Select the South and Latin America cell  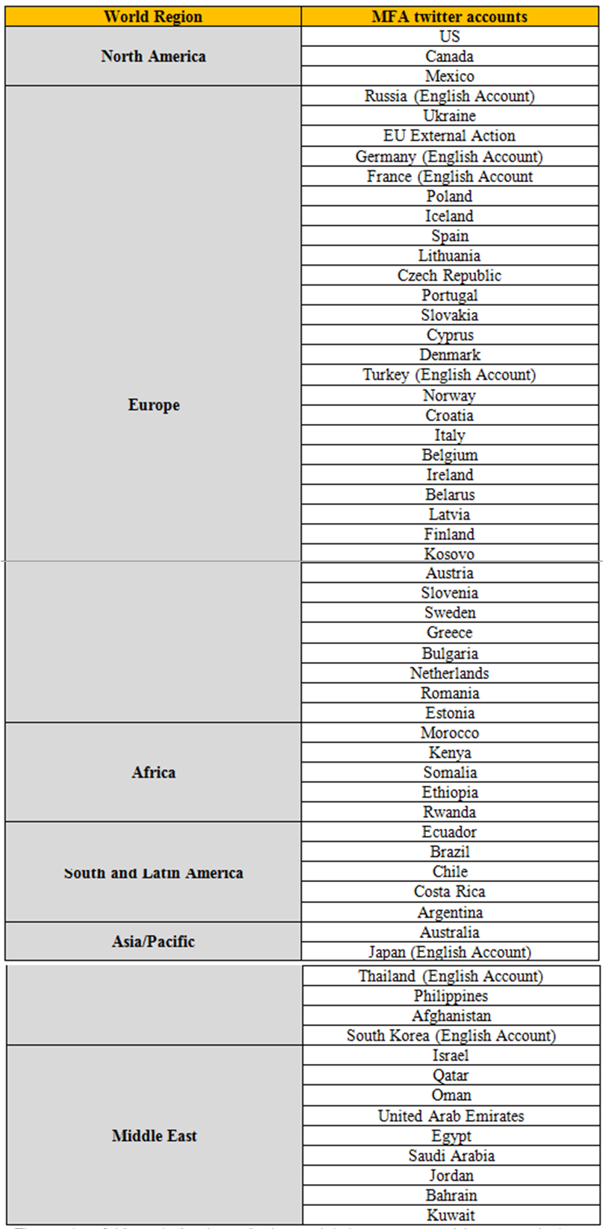(153, 872)
